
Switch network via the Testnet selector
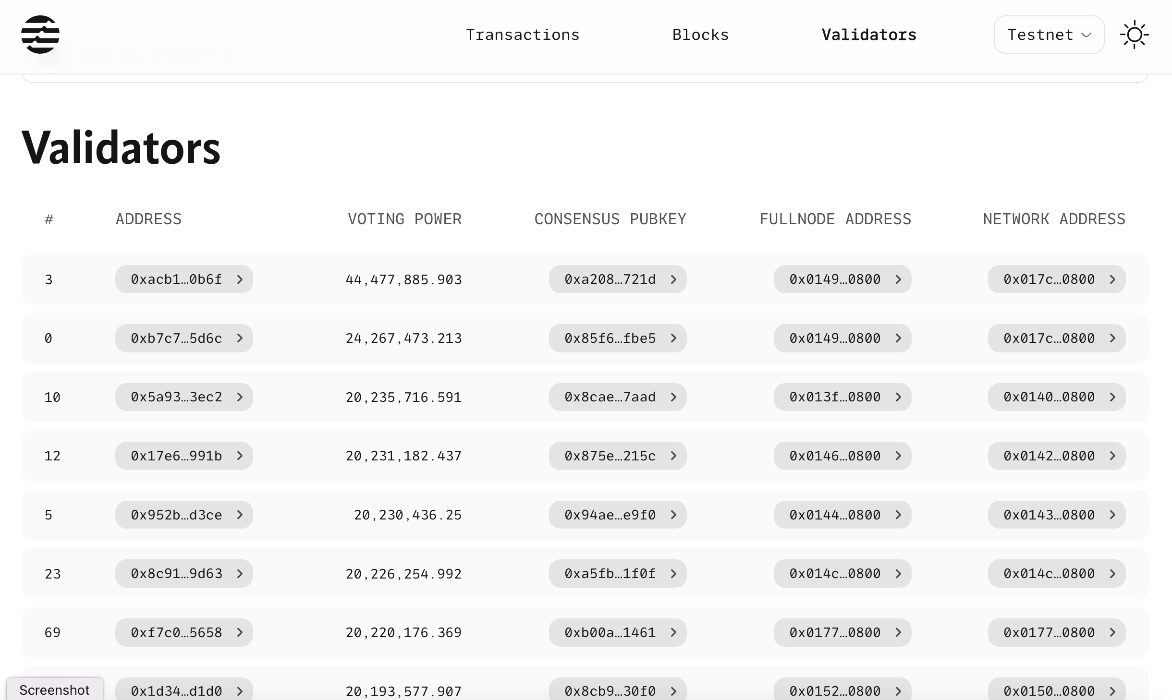pyautogui.click(x=1049, y=34)
